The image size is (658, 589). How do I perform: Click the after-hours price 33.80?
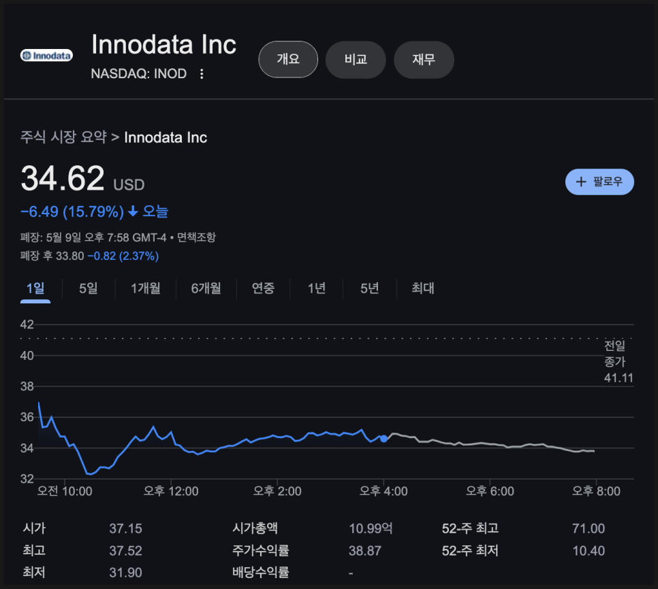(x=70, y=256)
